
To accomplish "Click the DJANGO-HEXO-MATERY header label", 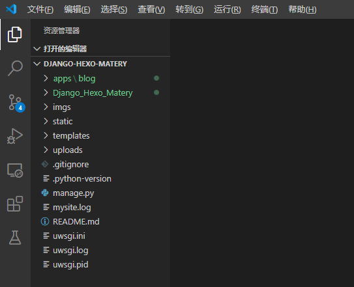I will click(85, 64).
